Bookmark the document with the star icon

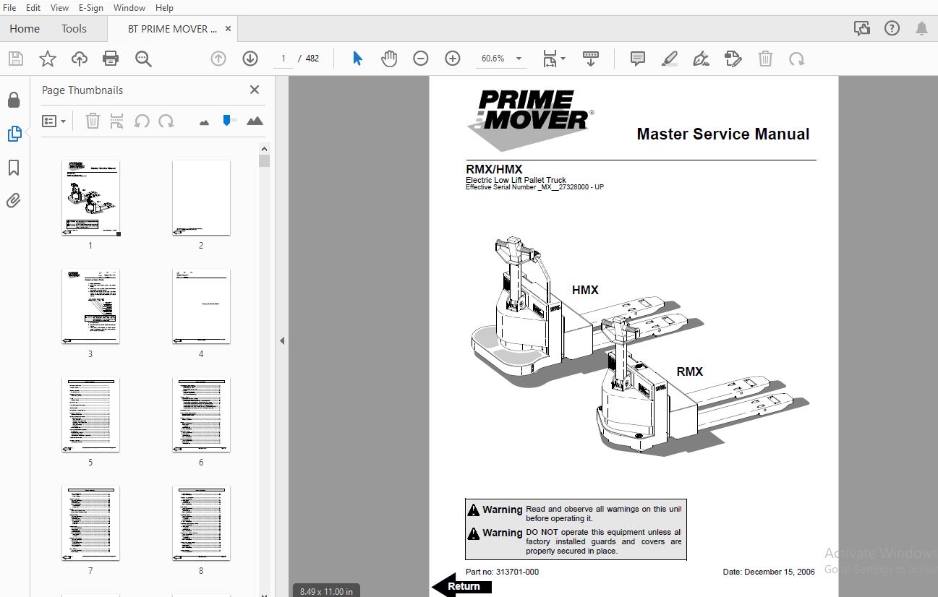click(x=48, y=59)
